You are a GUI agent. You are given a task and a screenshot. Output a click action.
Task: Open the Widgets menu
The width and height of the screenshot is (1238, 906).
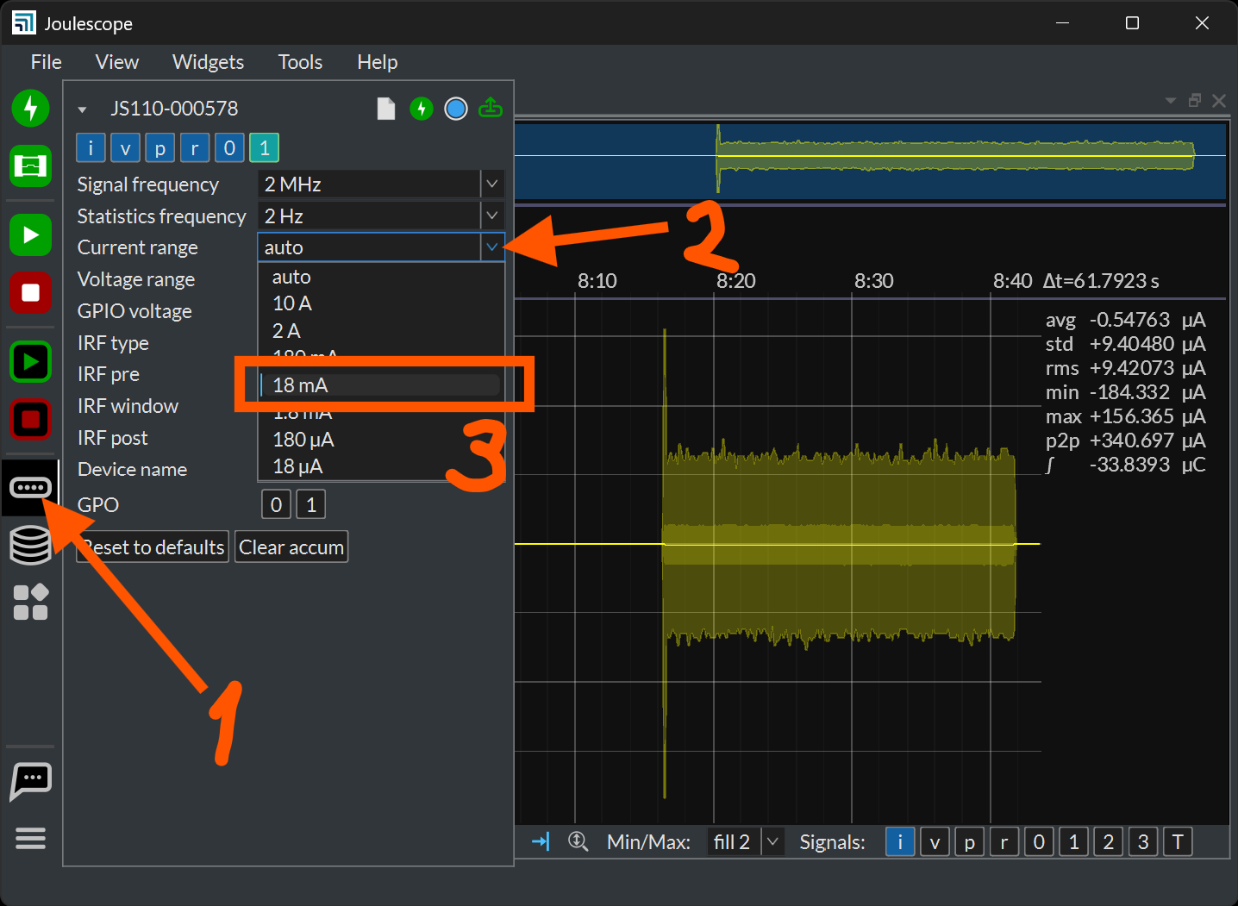tap(208, 62)
